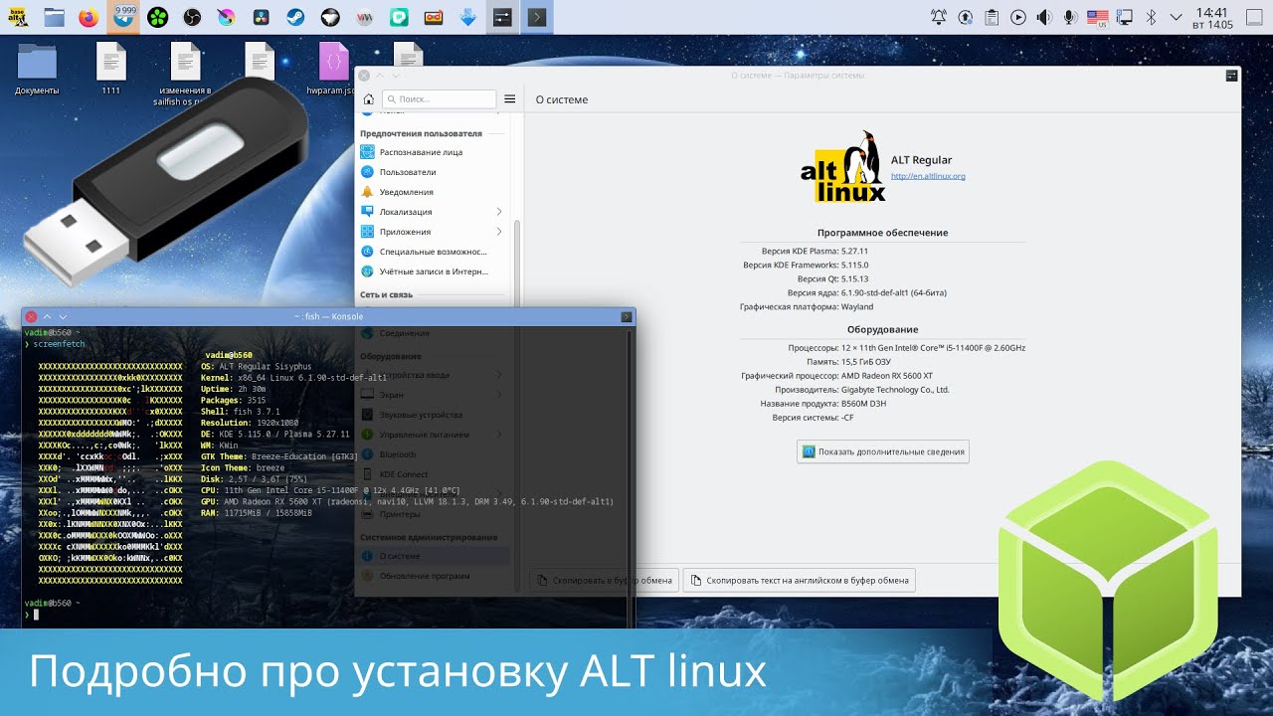Image resolution: width=1273 pixels, height=716 pixels.
Task: Switch keyboard layout via US flag
Action: (x=1098, y=17)
